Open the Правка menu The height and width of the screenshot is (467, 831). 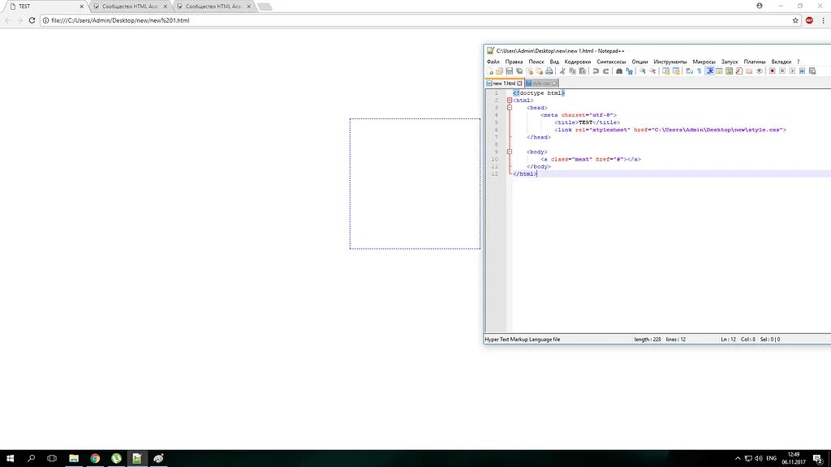[x=514, y=62]
